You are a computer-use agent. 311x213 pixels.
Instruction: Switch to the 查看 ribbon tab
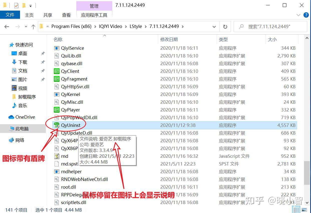point(66,15)
